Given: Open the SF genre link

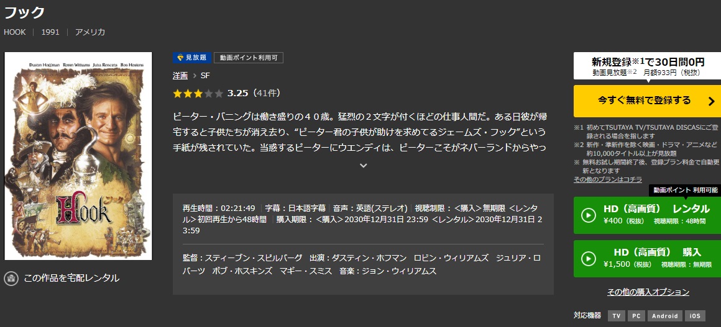Looking at the screenshot, I should click(205, 75).
